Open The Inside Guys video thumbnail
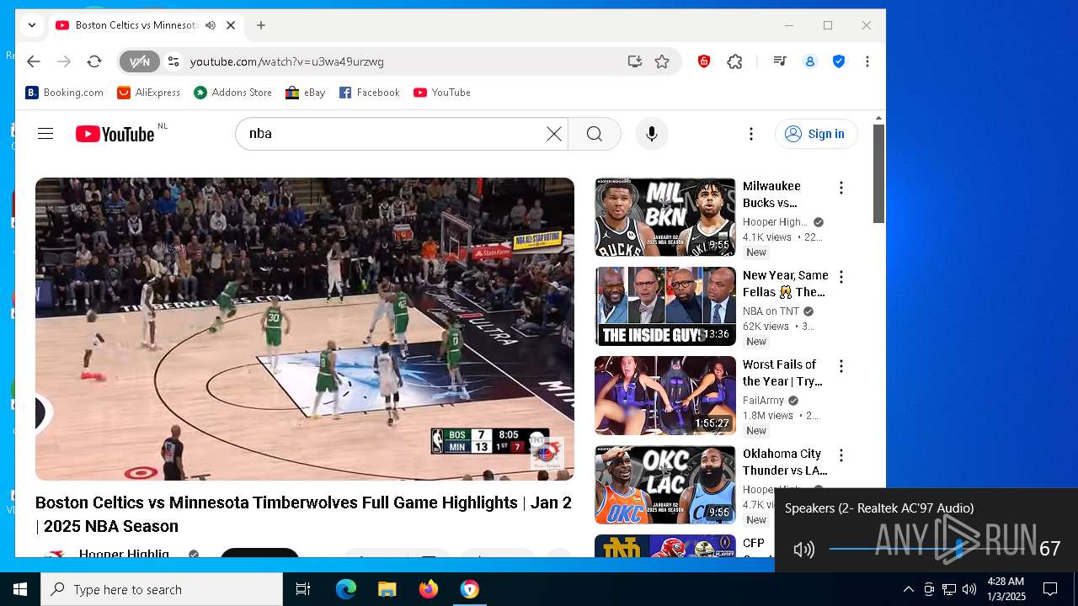Image resolution: width=1078 pixels, height=606 pixels. (x=665, y=306)
